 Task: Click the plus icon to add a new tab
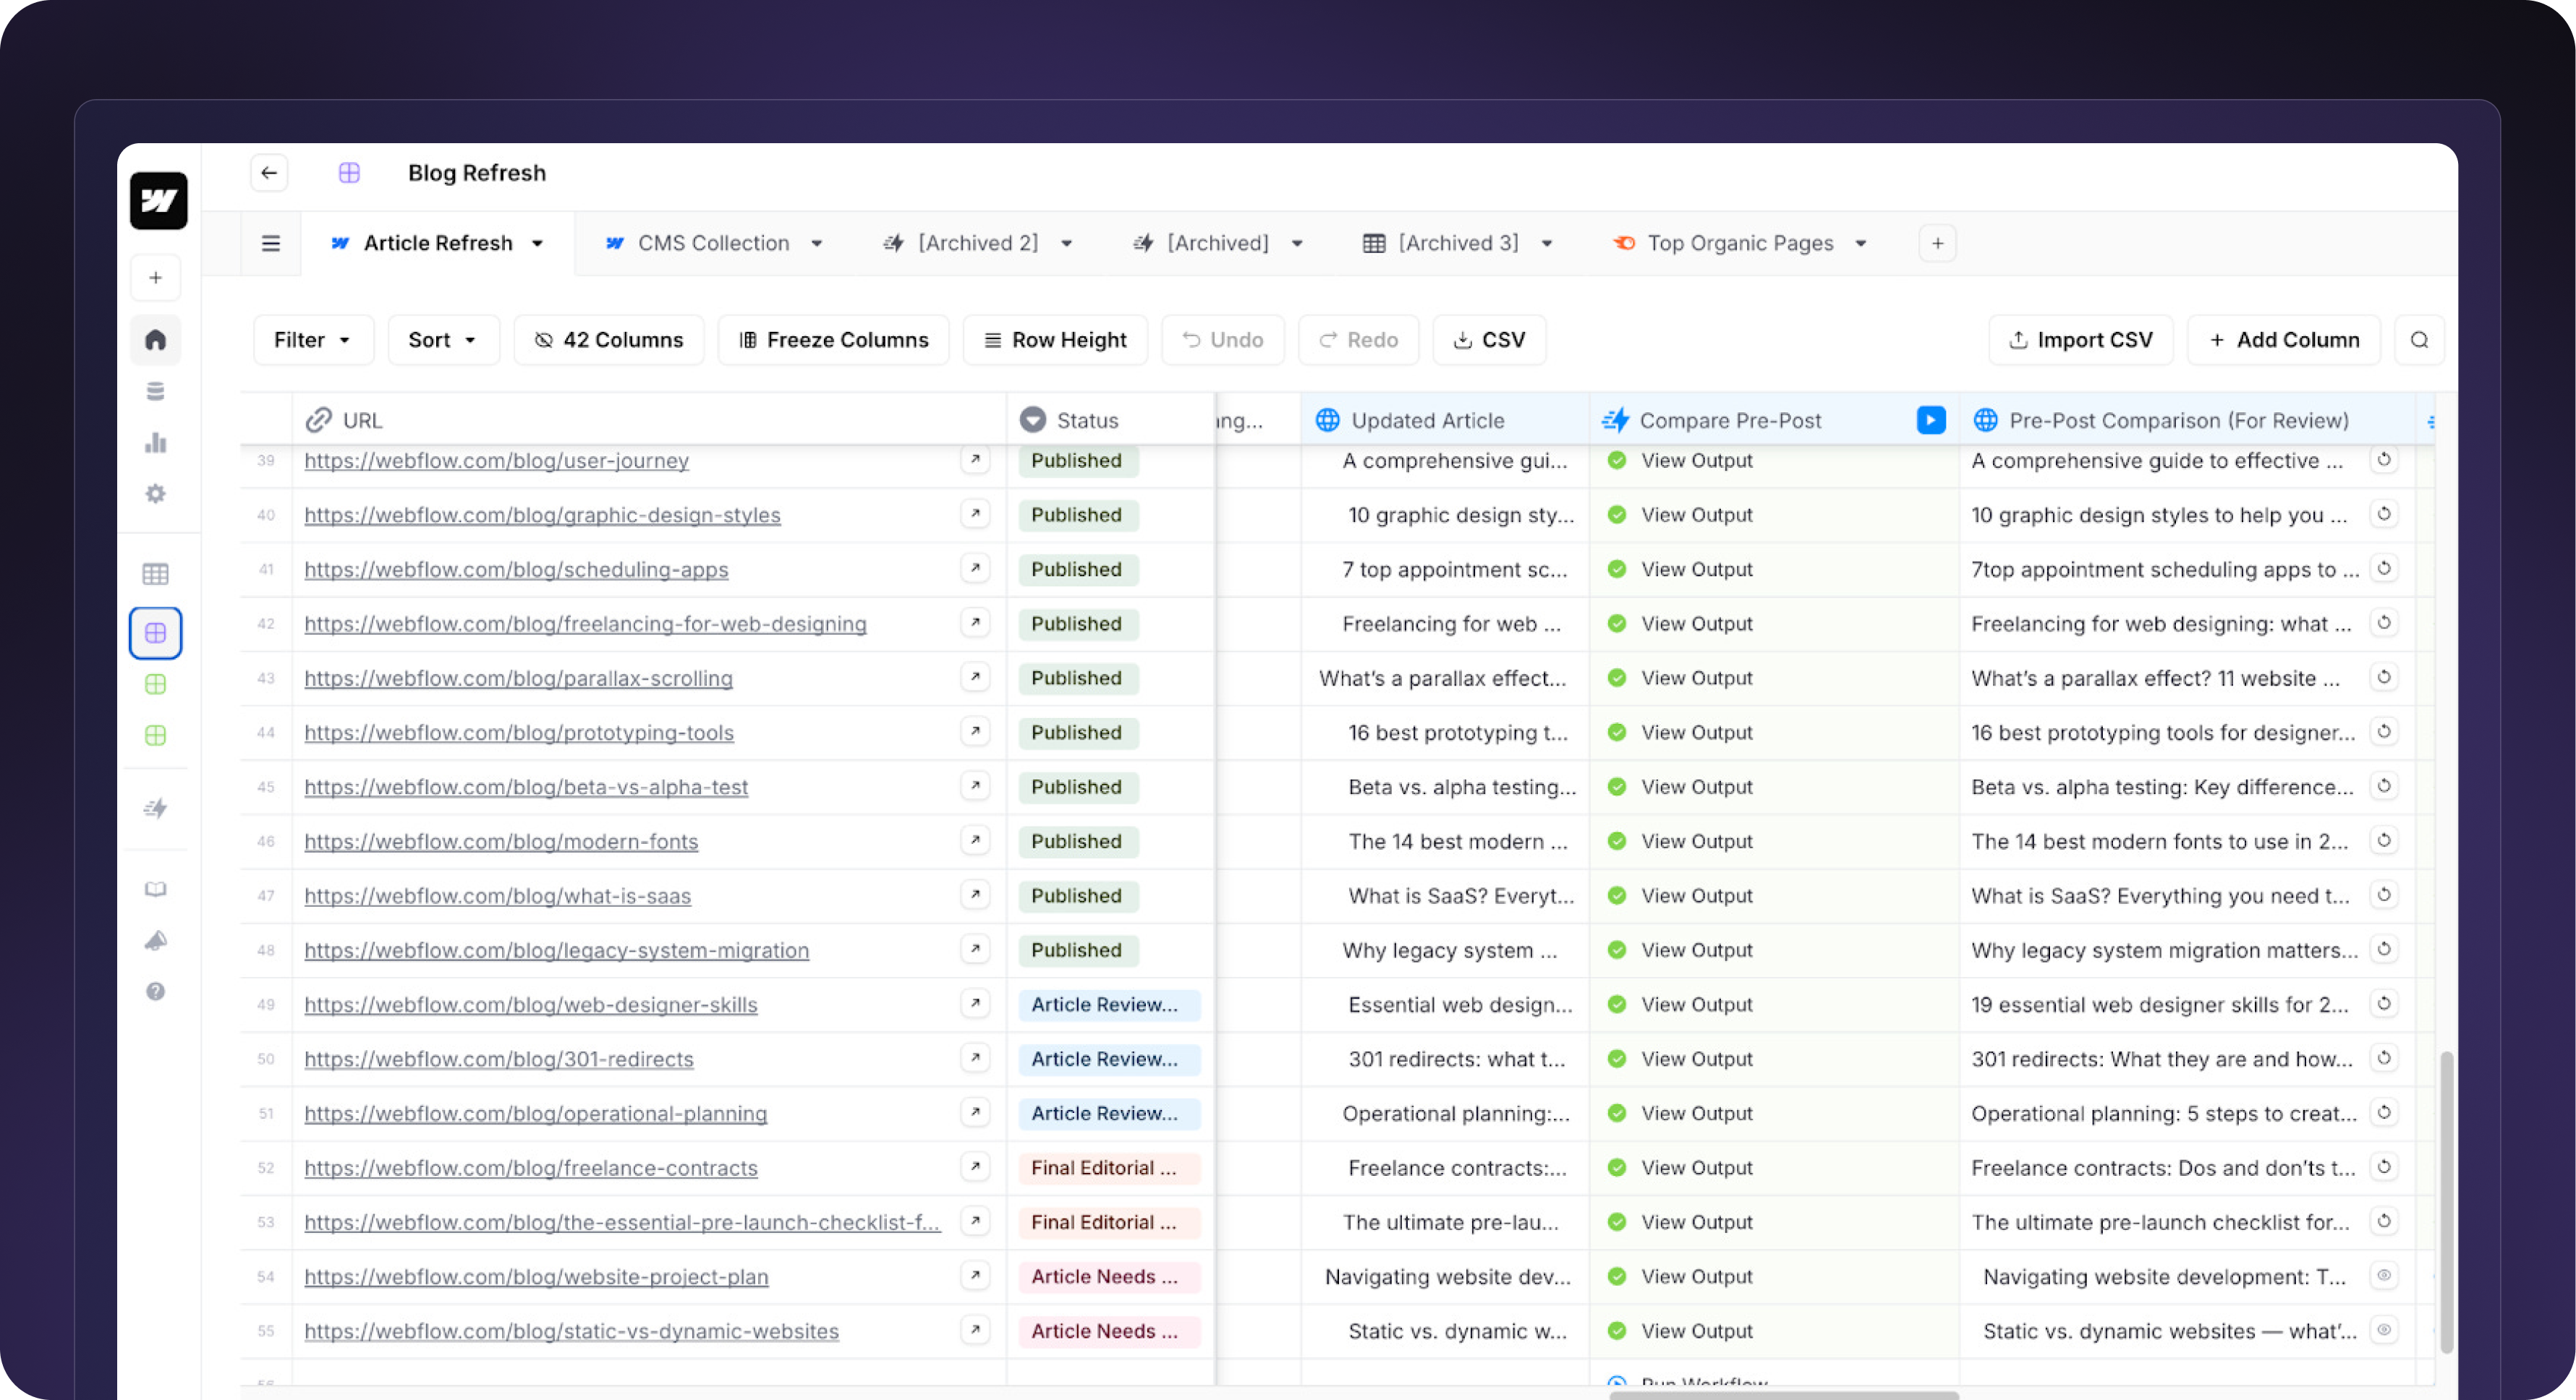point(1937,243)
